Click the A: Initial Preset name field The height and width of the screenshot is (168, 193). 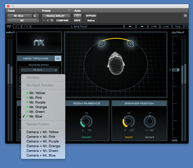click(77, 26)
